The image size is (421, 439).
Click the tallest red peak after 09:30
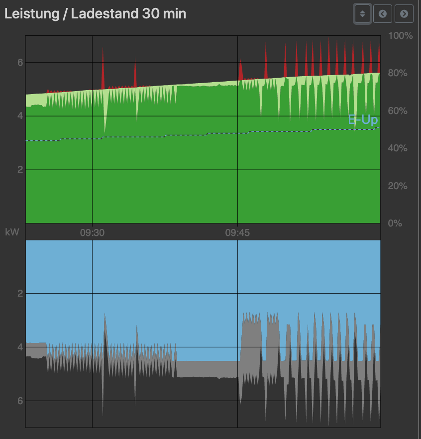point(103,70)
